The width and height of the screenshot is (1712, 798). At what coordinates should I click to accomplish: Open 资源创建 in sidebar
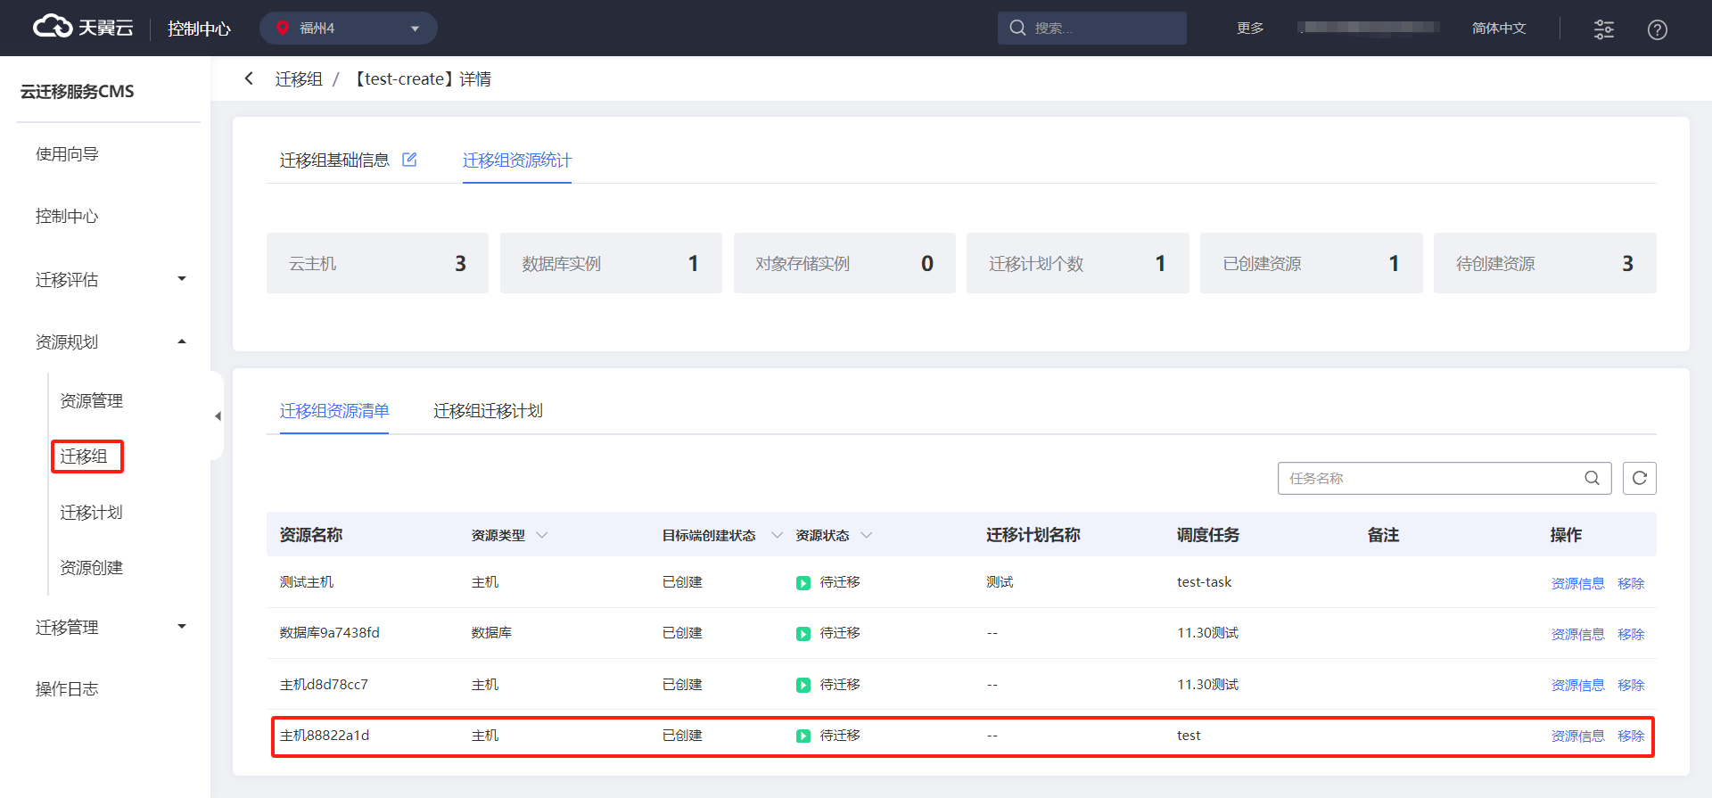click(91, 568)
